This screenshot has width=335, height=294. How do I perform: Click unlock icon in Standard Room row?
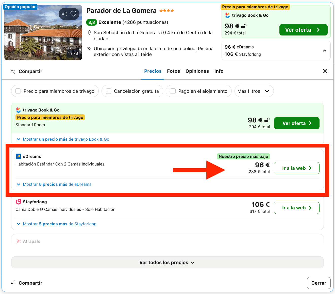[x=267, y=120]
